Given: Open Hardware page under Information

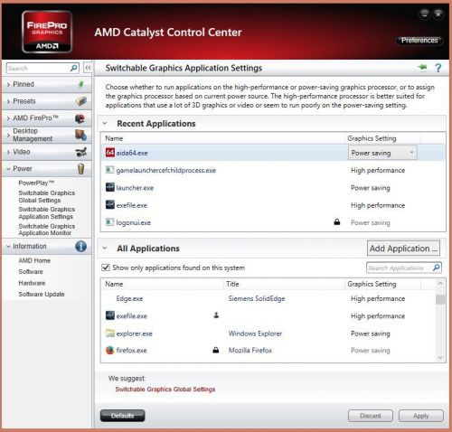Looking at the screenshot, I should click(32, 283).
